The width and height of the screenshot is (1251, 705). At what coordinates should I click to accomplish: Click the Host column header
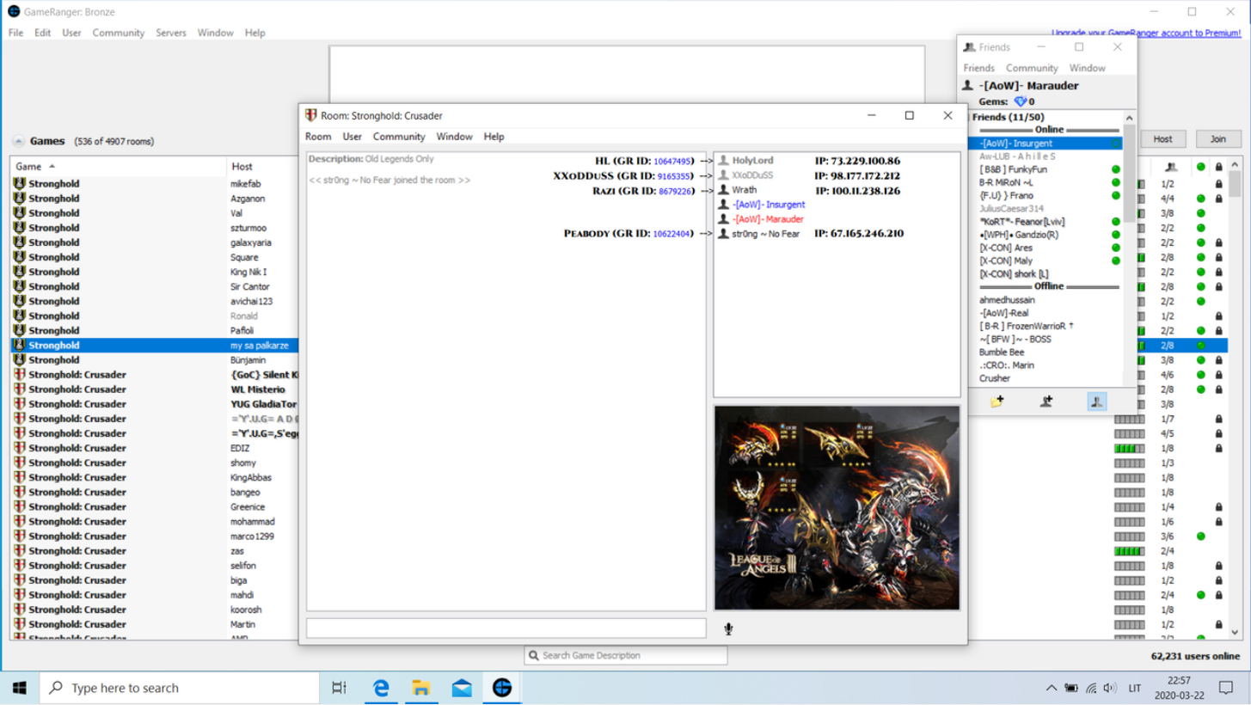(262, 167)
